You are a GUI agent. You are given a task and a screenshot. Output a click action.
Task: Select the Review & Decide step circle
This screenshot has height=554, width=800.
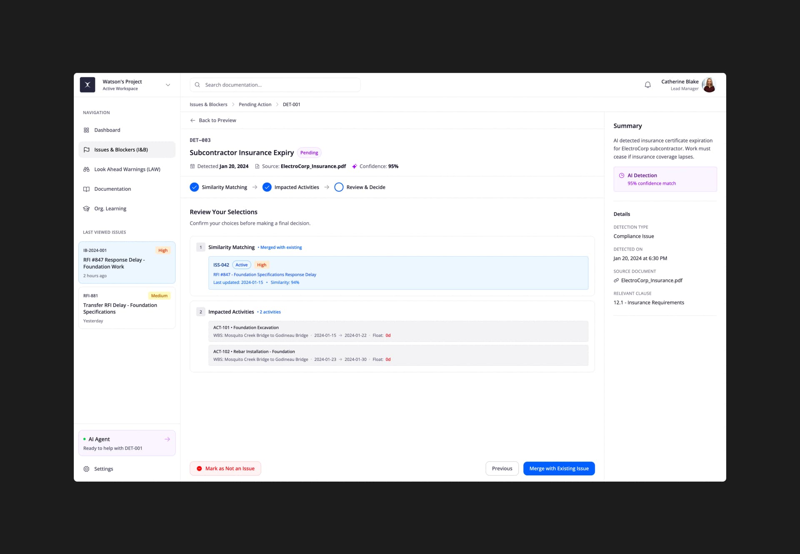tap(339, 187)
